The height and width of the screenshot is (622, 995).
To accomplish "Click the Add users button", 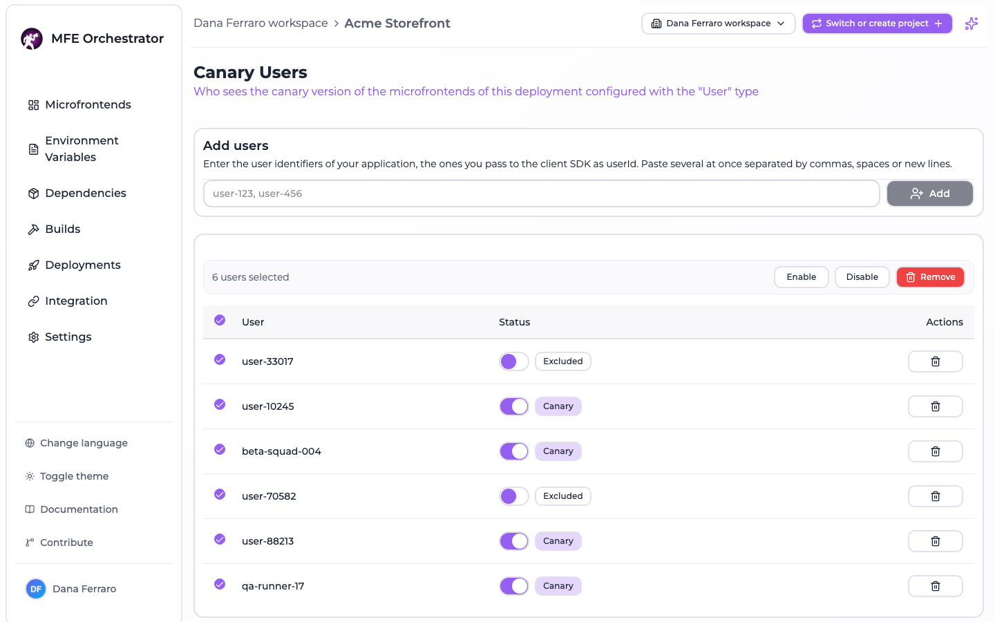I will click(930, 194).
